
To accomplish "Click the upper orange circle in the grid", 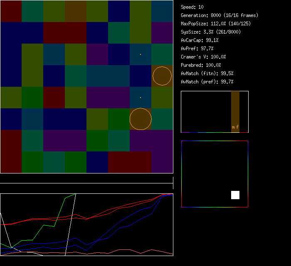I will click(162, 76).
